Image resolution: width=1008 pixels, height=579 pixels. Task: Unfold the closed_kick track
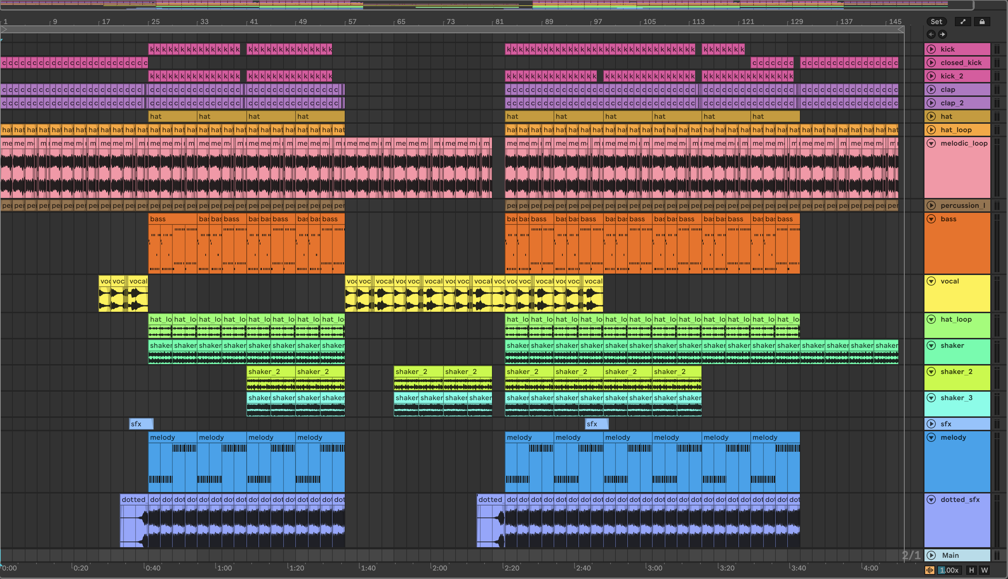[x=931, y=63]
